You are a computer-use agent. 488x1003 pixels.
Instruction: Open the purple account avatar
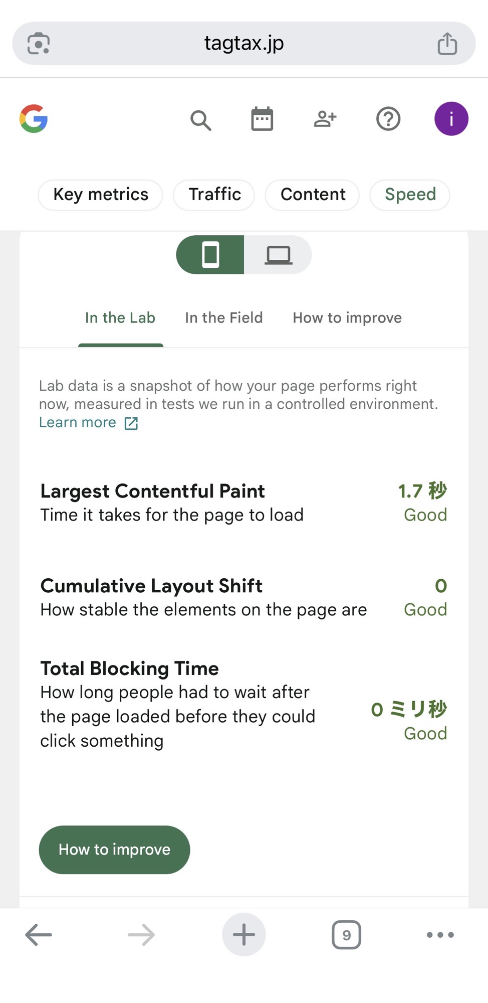451,119
